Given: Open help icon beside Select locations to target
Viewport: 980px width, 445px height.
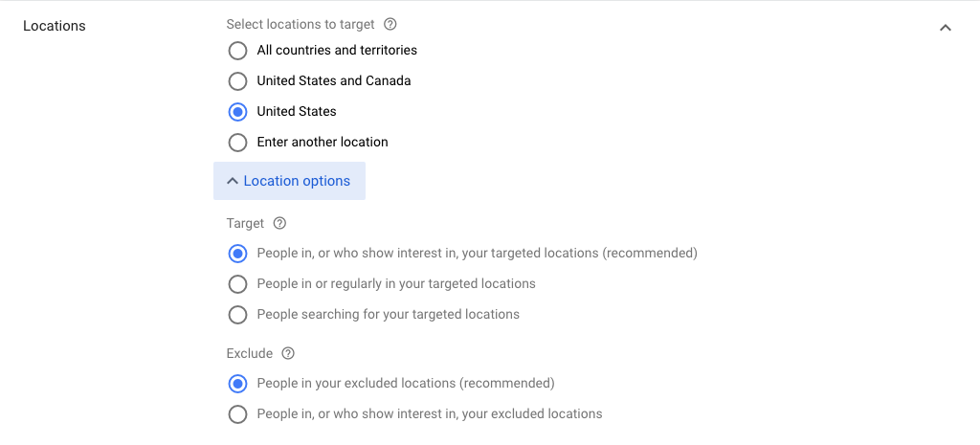Looking at the screenshot, I should 390,24.
